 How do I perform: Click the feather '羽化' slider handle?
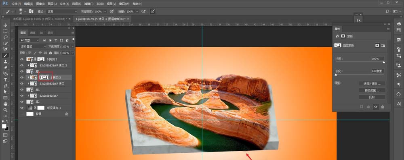coord(336,75)
